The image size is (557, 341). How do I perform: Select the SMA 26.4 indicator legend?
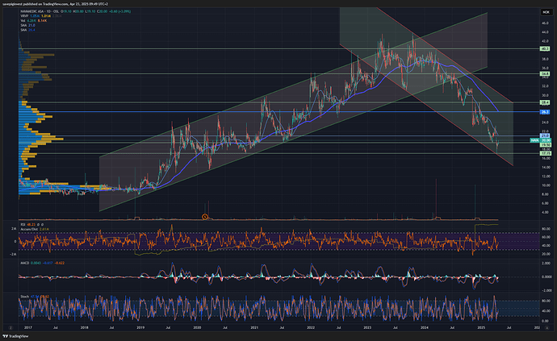(27, 30)
